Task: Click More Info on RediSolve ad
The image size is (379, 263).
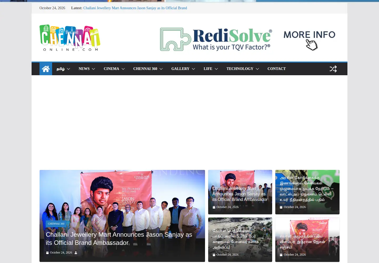Action: pyautogui.click(x=310, y=35)
